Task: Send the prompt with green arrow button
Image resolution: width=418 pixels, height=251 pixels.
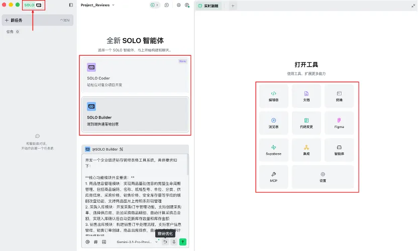Action: tap(183, 242)
